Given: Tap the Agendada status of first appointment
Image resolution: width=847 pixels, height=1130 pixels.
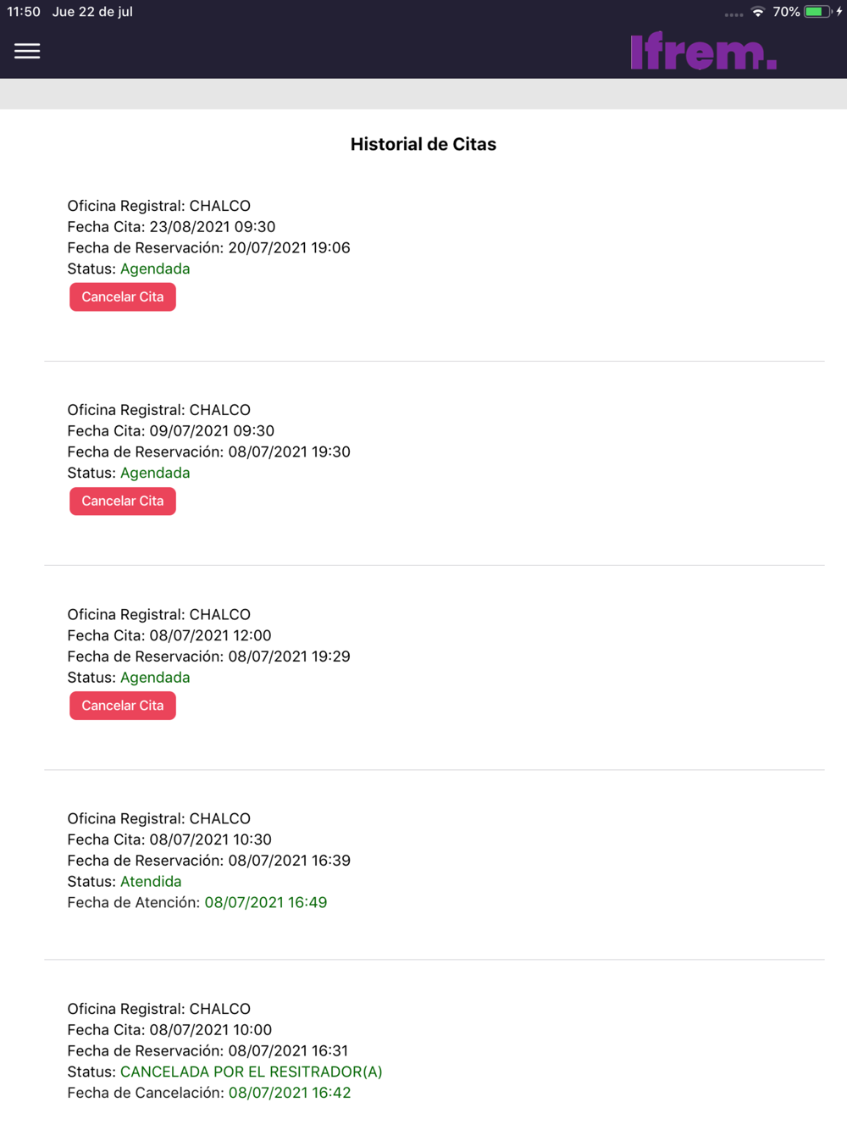Looking at the screenshot, I should pyautogui.click(x=155, y=269).
